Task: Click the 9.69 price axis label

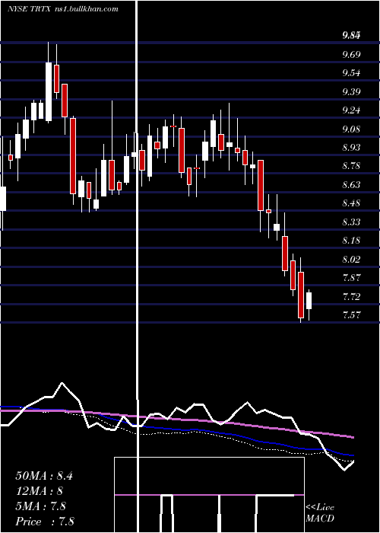Action: tap(352, 54)
